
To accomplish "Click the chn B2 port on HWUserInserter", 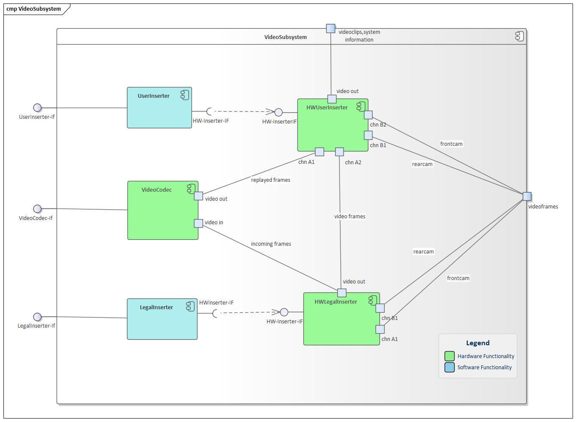I will point(368,115).
